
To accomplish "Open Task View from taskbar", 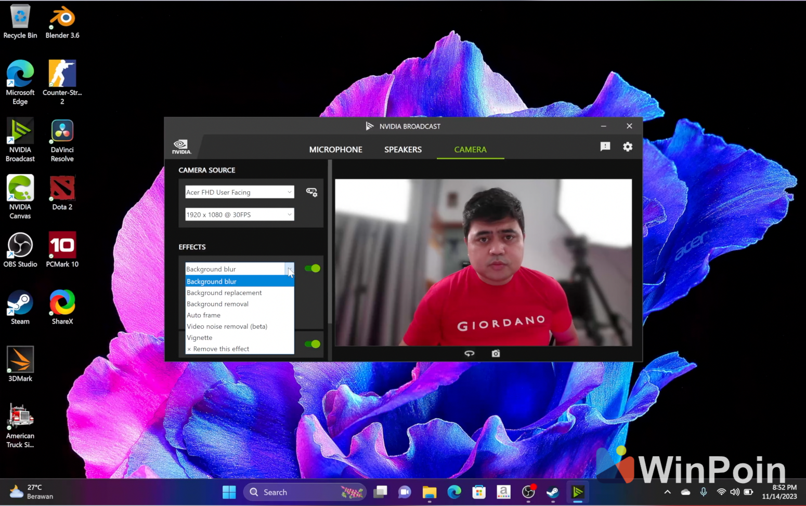I will pyautogui.click(x=381, y=492).
